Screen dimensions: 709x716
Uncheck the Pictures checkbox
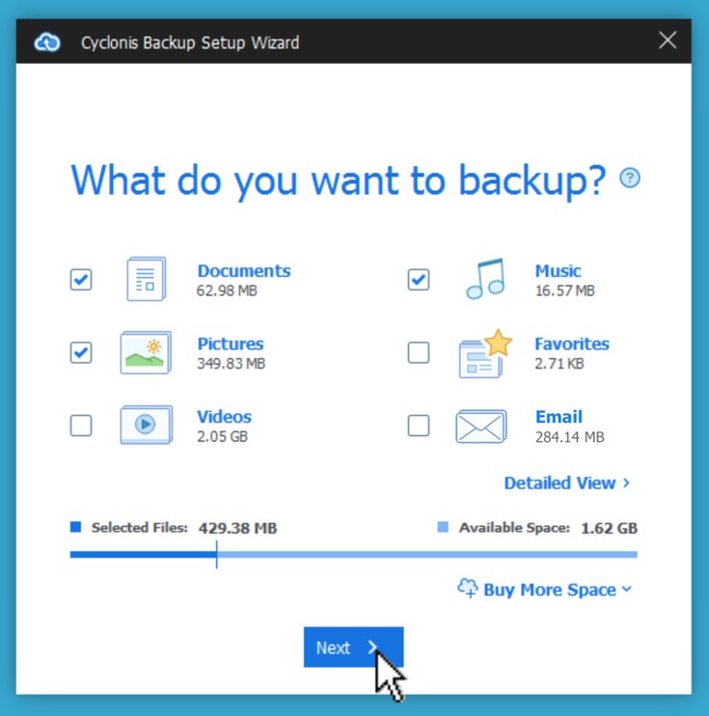81,352
